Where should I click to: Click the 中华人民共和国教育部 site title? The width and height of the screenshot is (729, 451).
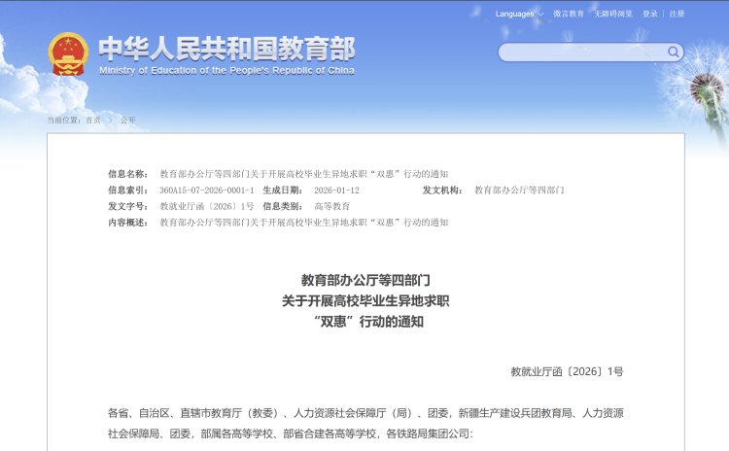point(226,48)
